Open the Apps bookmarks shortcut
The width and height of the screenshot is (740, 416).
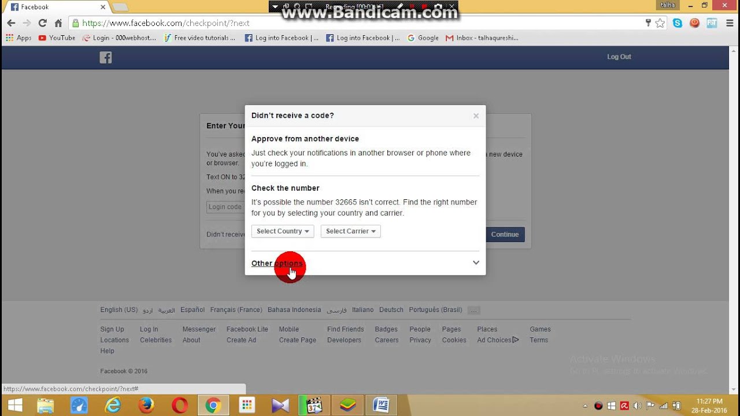click(18, 38)
